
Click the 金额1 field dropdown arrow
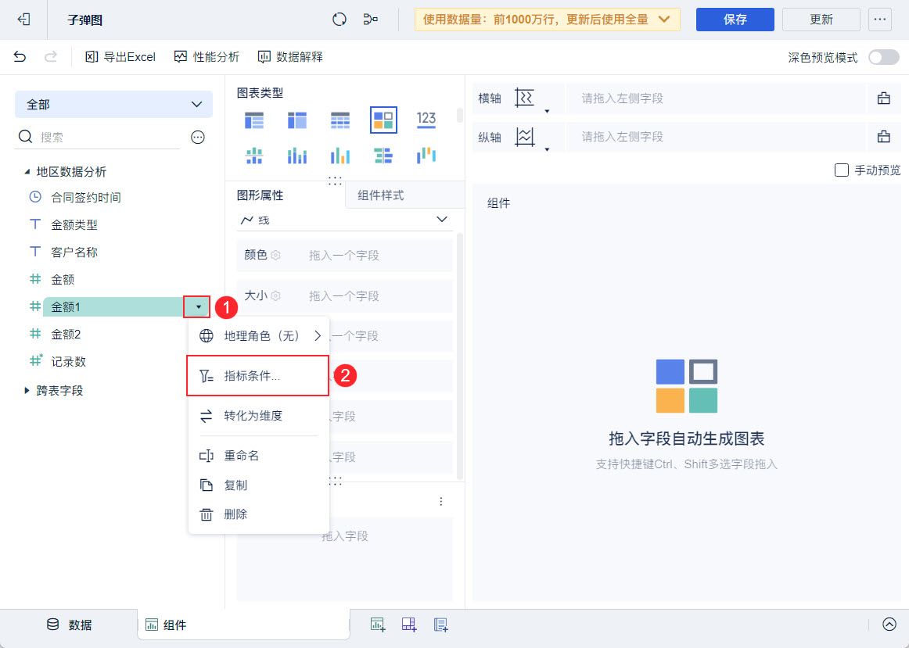pyautogui.click(x=198, y=307)
